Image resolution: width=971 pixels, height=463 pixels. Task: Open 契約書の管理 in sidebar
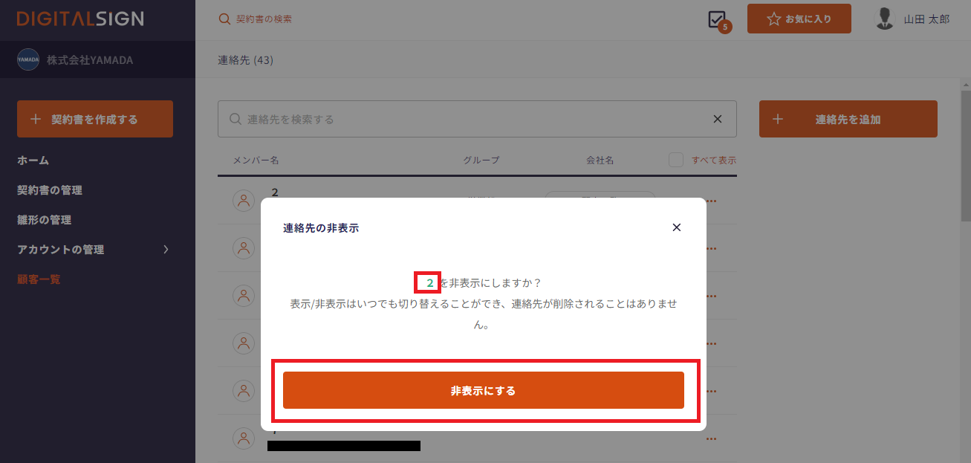50,190
